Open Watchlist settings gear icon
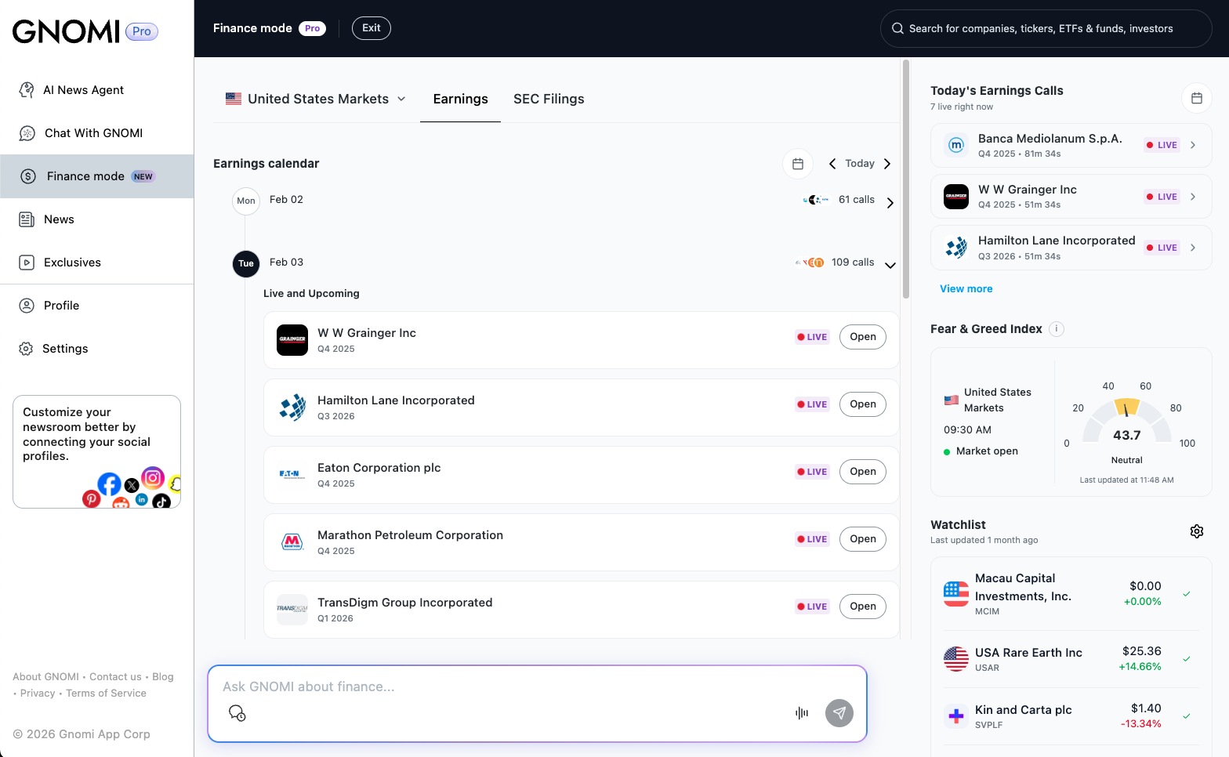The image size is (1229, 757). [1196, 531]
